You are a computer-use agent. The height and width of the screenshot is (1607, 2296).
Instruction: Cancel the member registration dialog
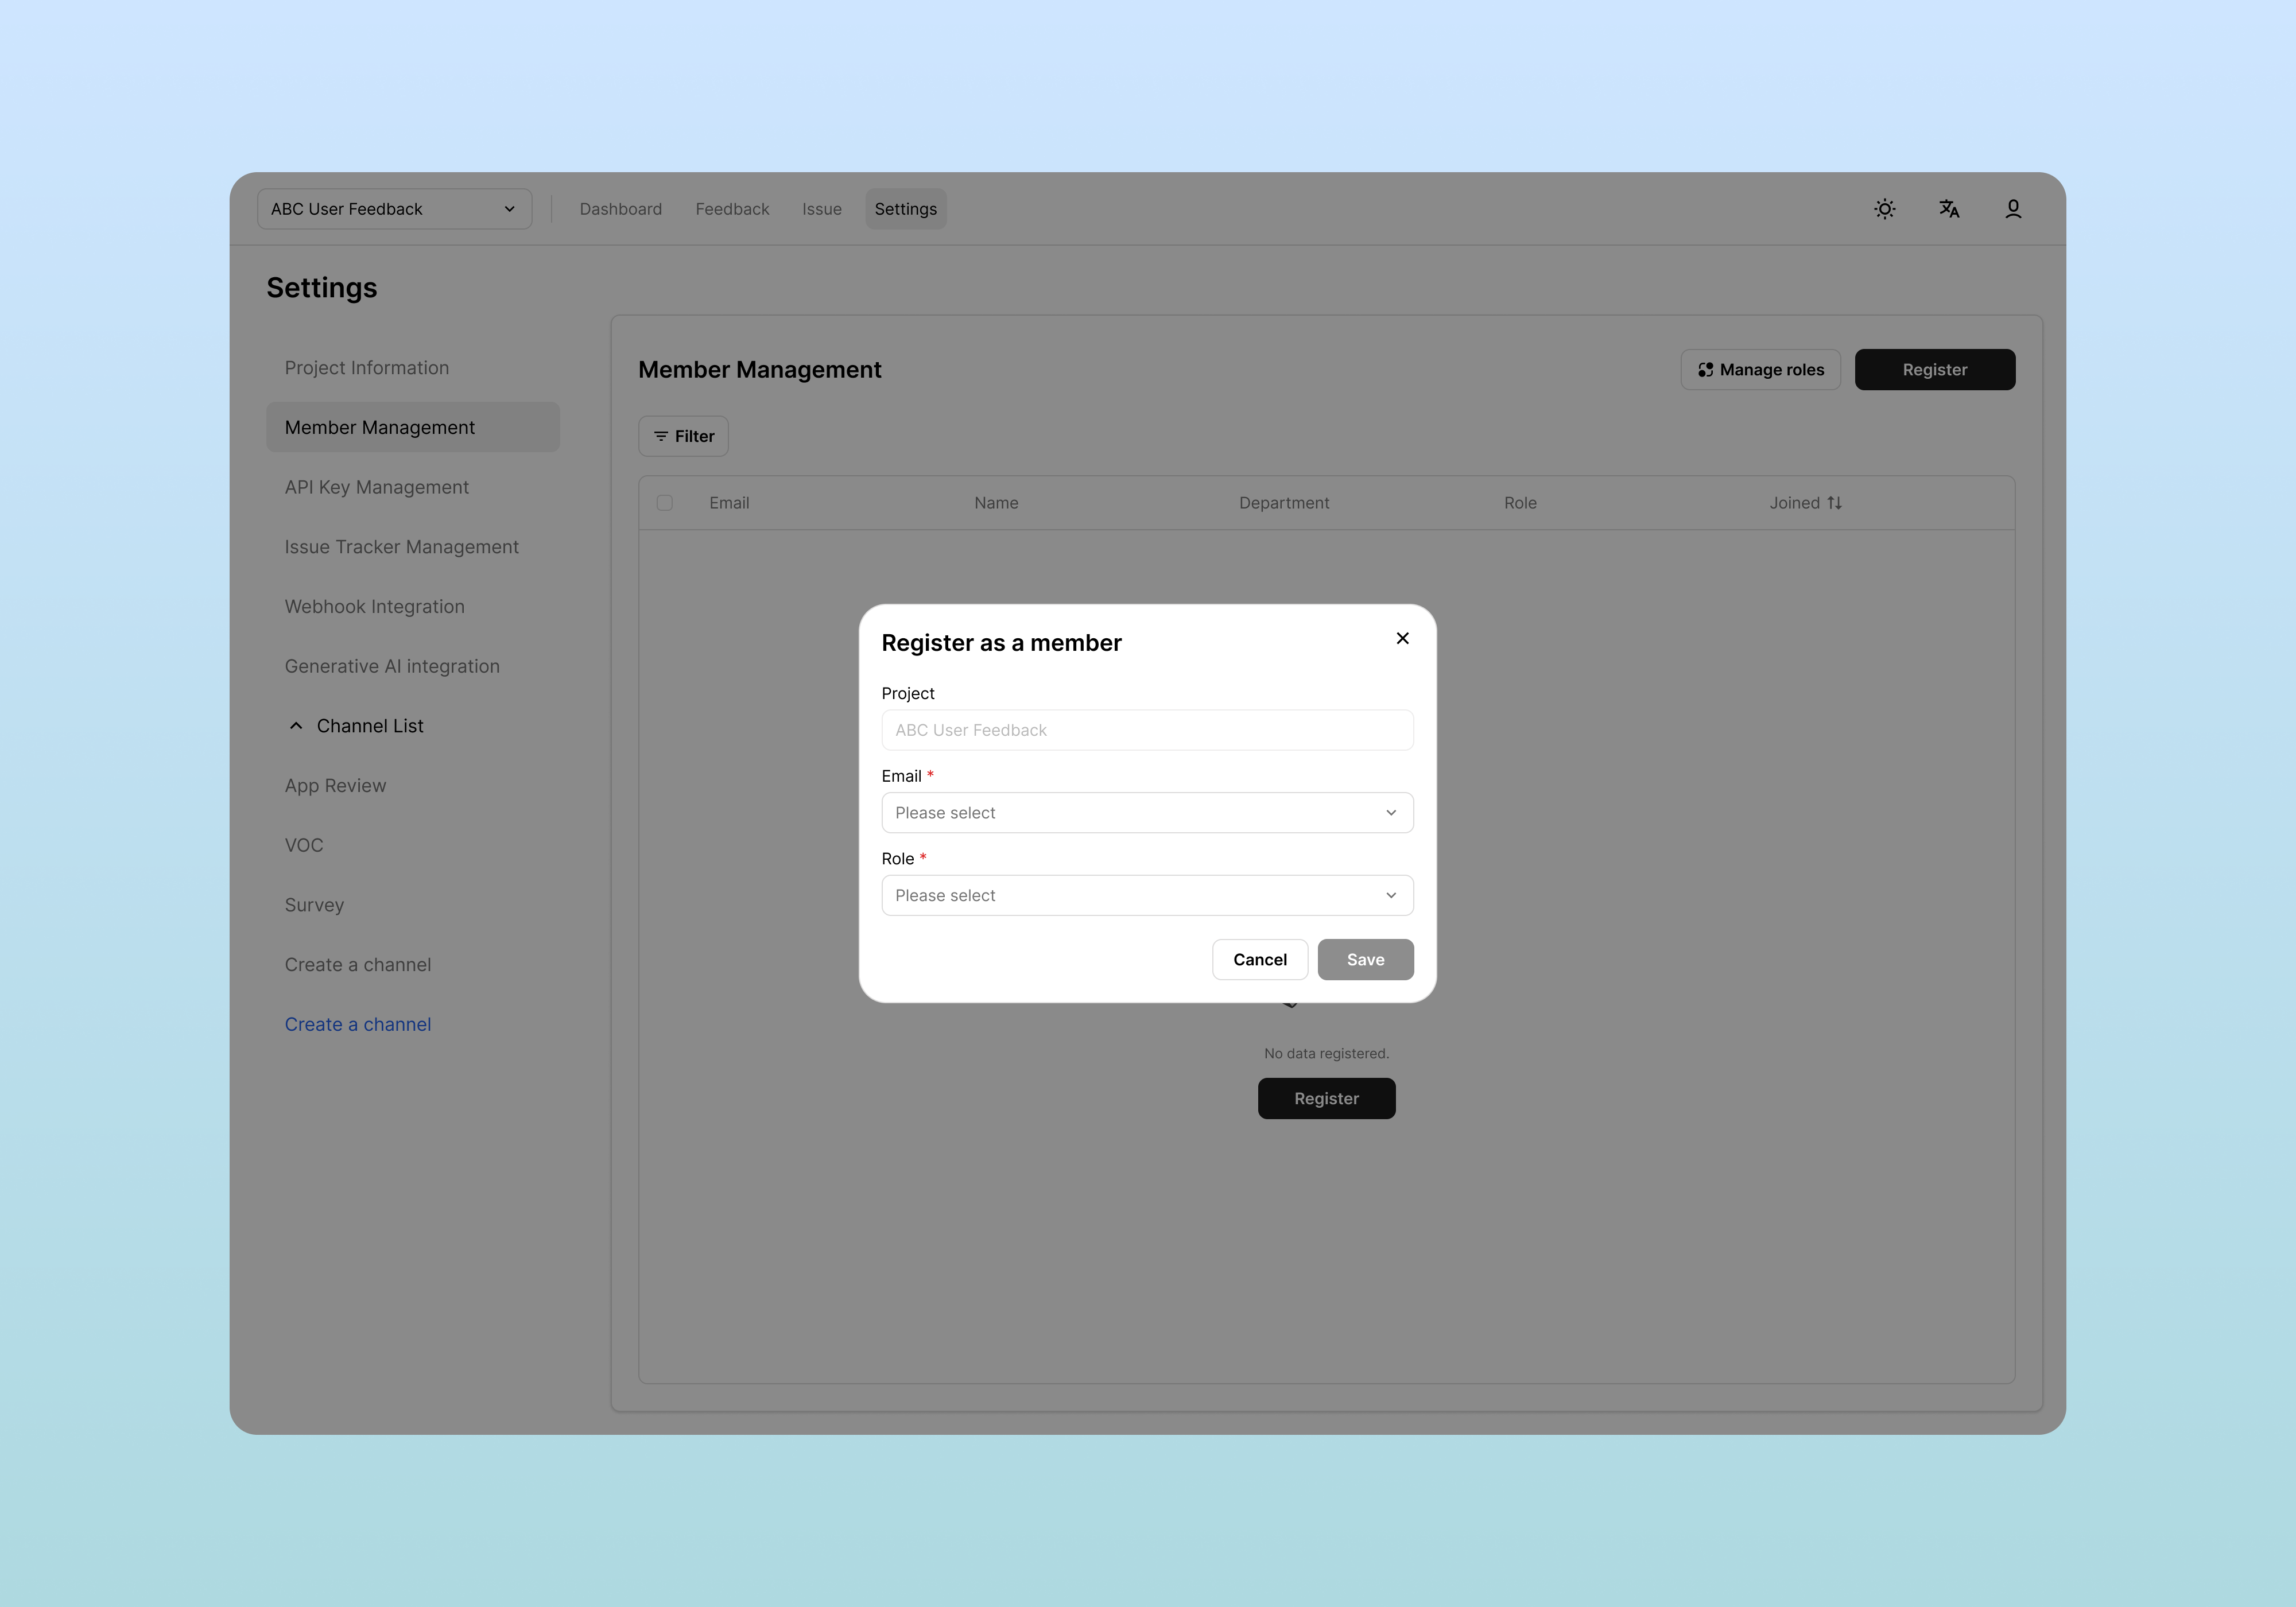[x=1259, y=959]
